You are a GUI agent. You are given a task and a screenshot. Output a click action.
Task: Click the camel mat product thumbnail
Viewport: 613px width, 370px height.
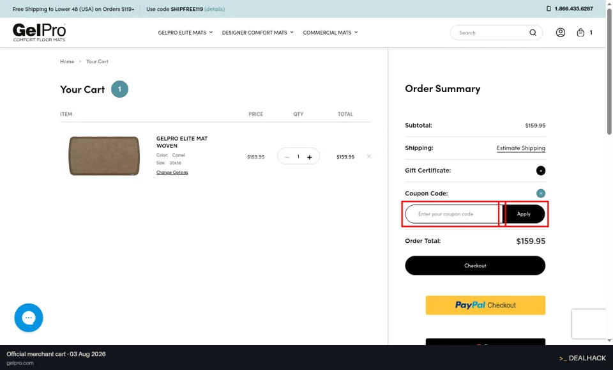click(104, 156)
